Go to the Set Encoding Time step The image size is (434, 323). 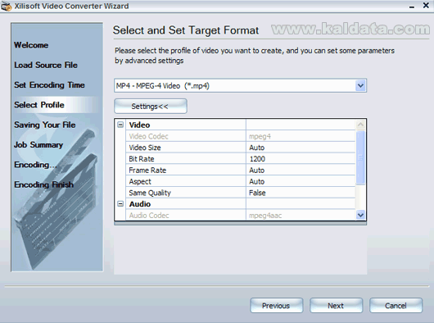(x=50, y=85)
